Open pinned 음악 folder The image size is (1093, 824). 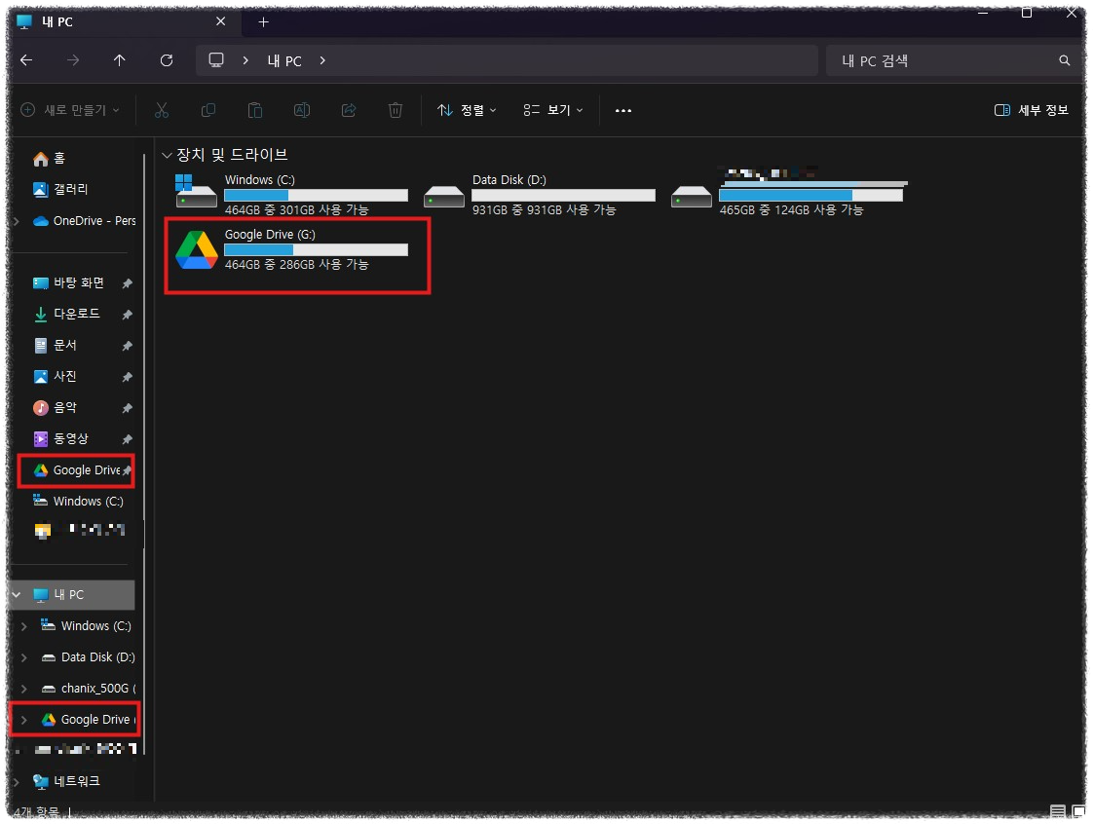pyautogui.click(x=56, y=408)
